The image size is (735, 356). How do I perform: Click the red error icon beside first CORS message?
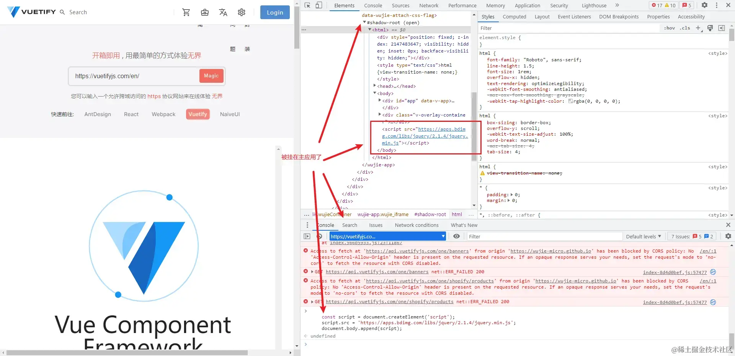point(305,251)
